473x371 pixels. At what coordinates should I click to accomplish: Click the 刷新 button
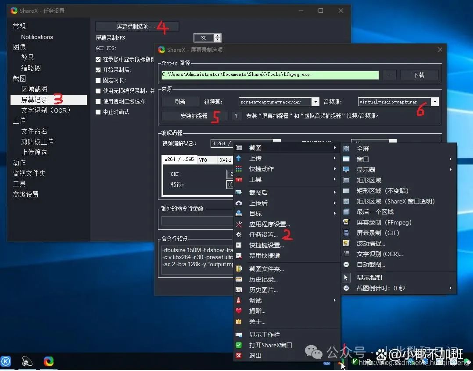coord(180,102)
